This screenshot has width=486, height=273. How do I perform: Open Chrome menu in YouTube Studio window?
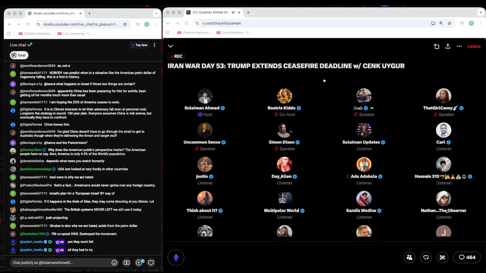156,24
